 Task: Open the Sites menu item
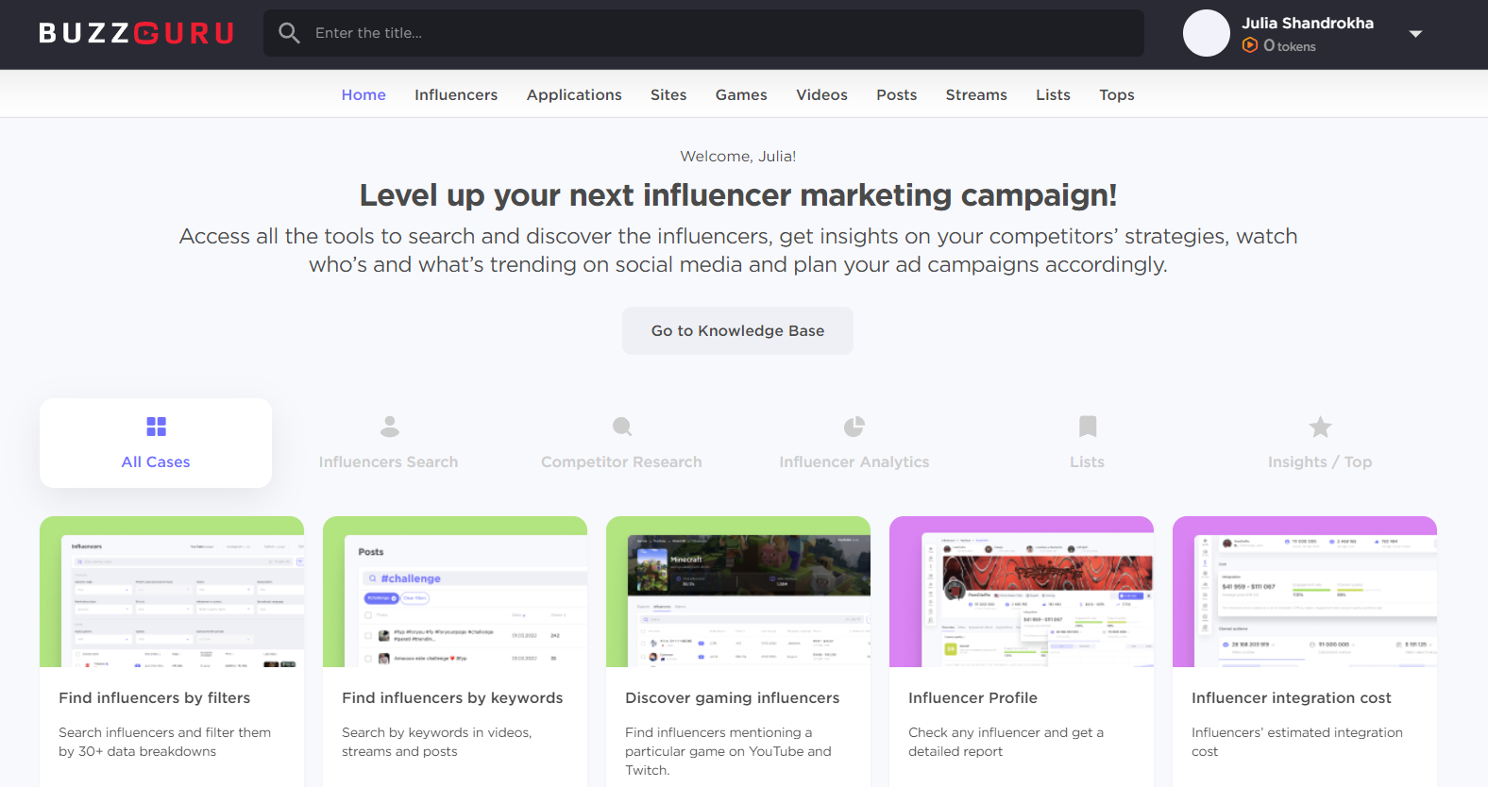tap(668, 94)
